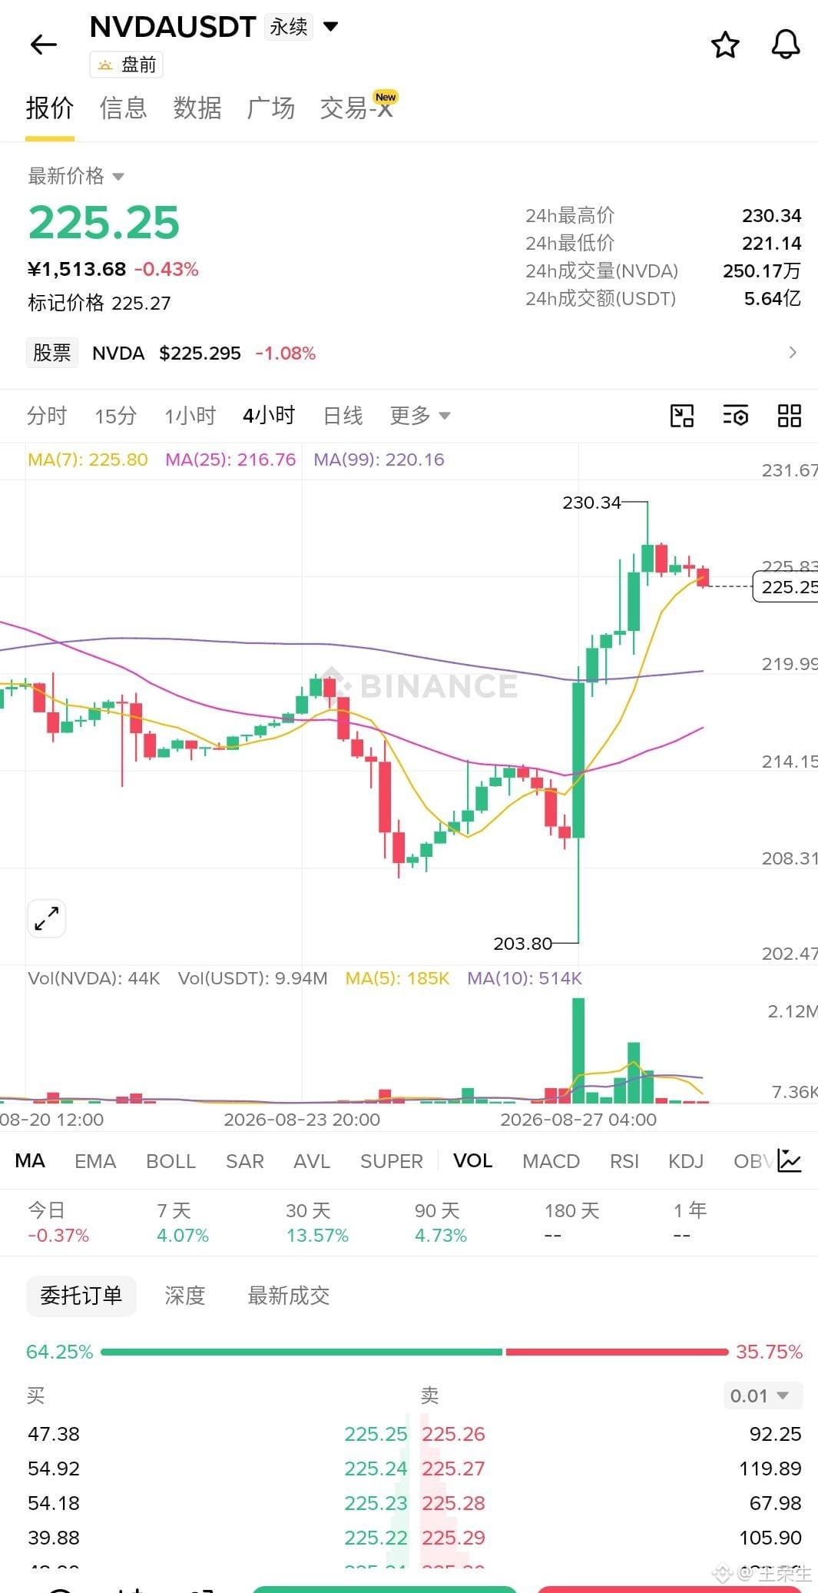818x1593 pixels.
Task: Open the 更多 timeframe dropdown
Action: coord(419,416)
